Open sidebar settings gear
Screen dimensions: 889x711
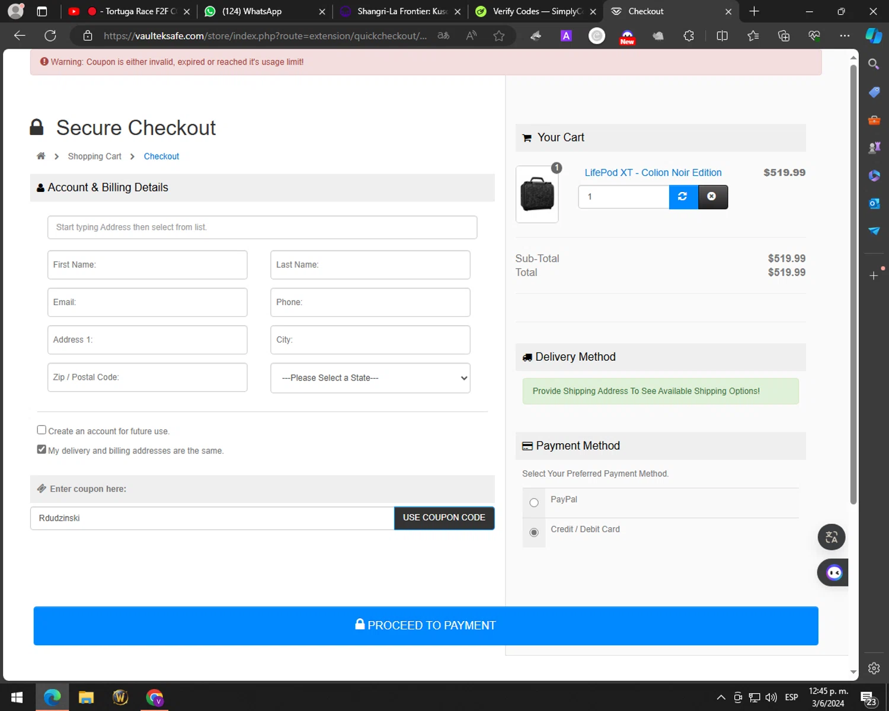[x=874, y=668]
